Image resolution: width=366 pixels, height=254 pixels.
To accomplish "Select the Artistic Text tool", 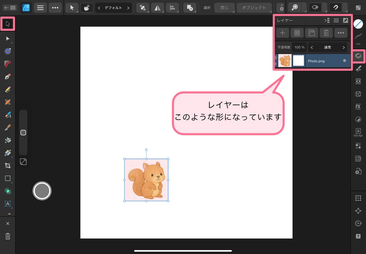I will click(x=8, y=204).
